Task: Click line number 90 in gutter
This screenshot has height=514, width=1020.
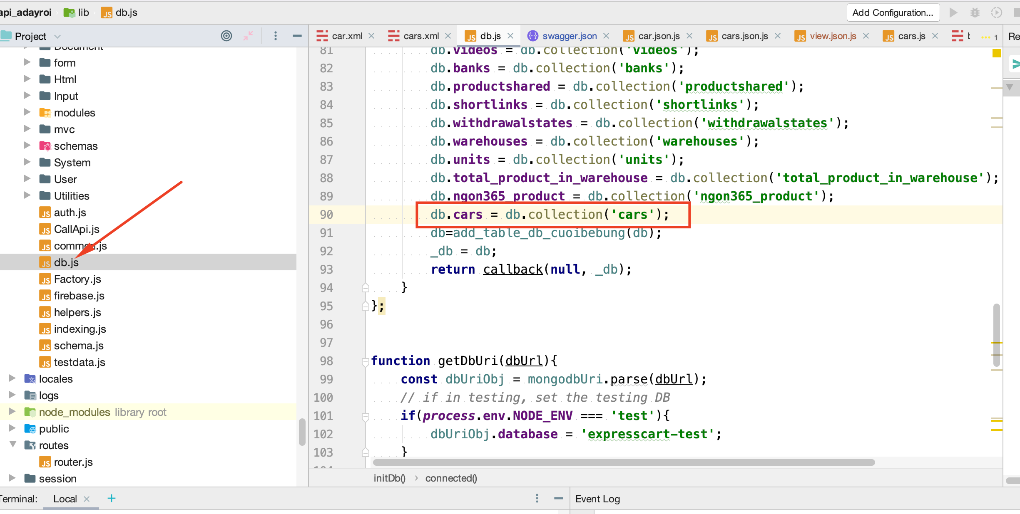Action: point(326,215)
